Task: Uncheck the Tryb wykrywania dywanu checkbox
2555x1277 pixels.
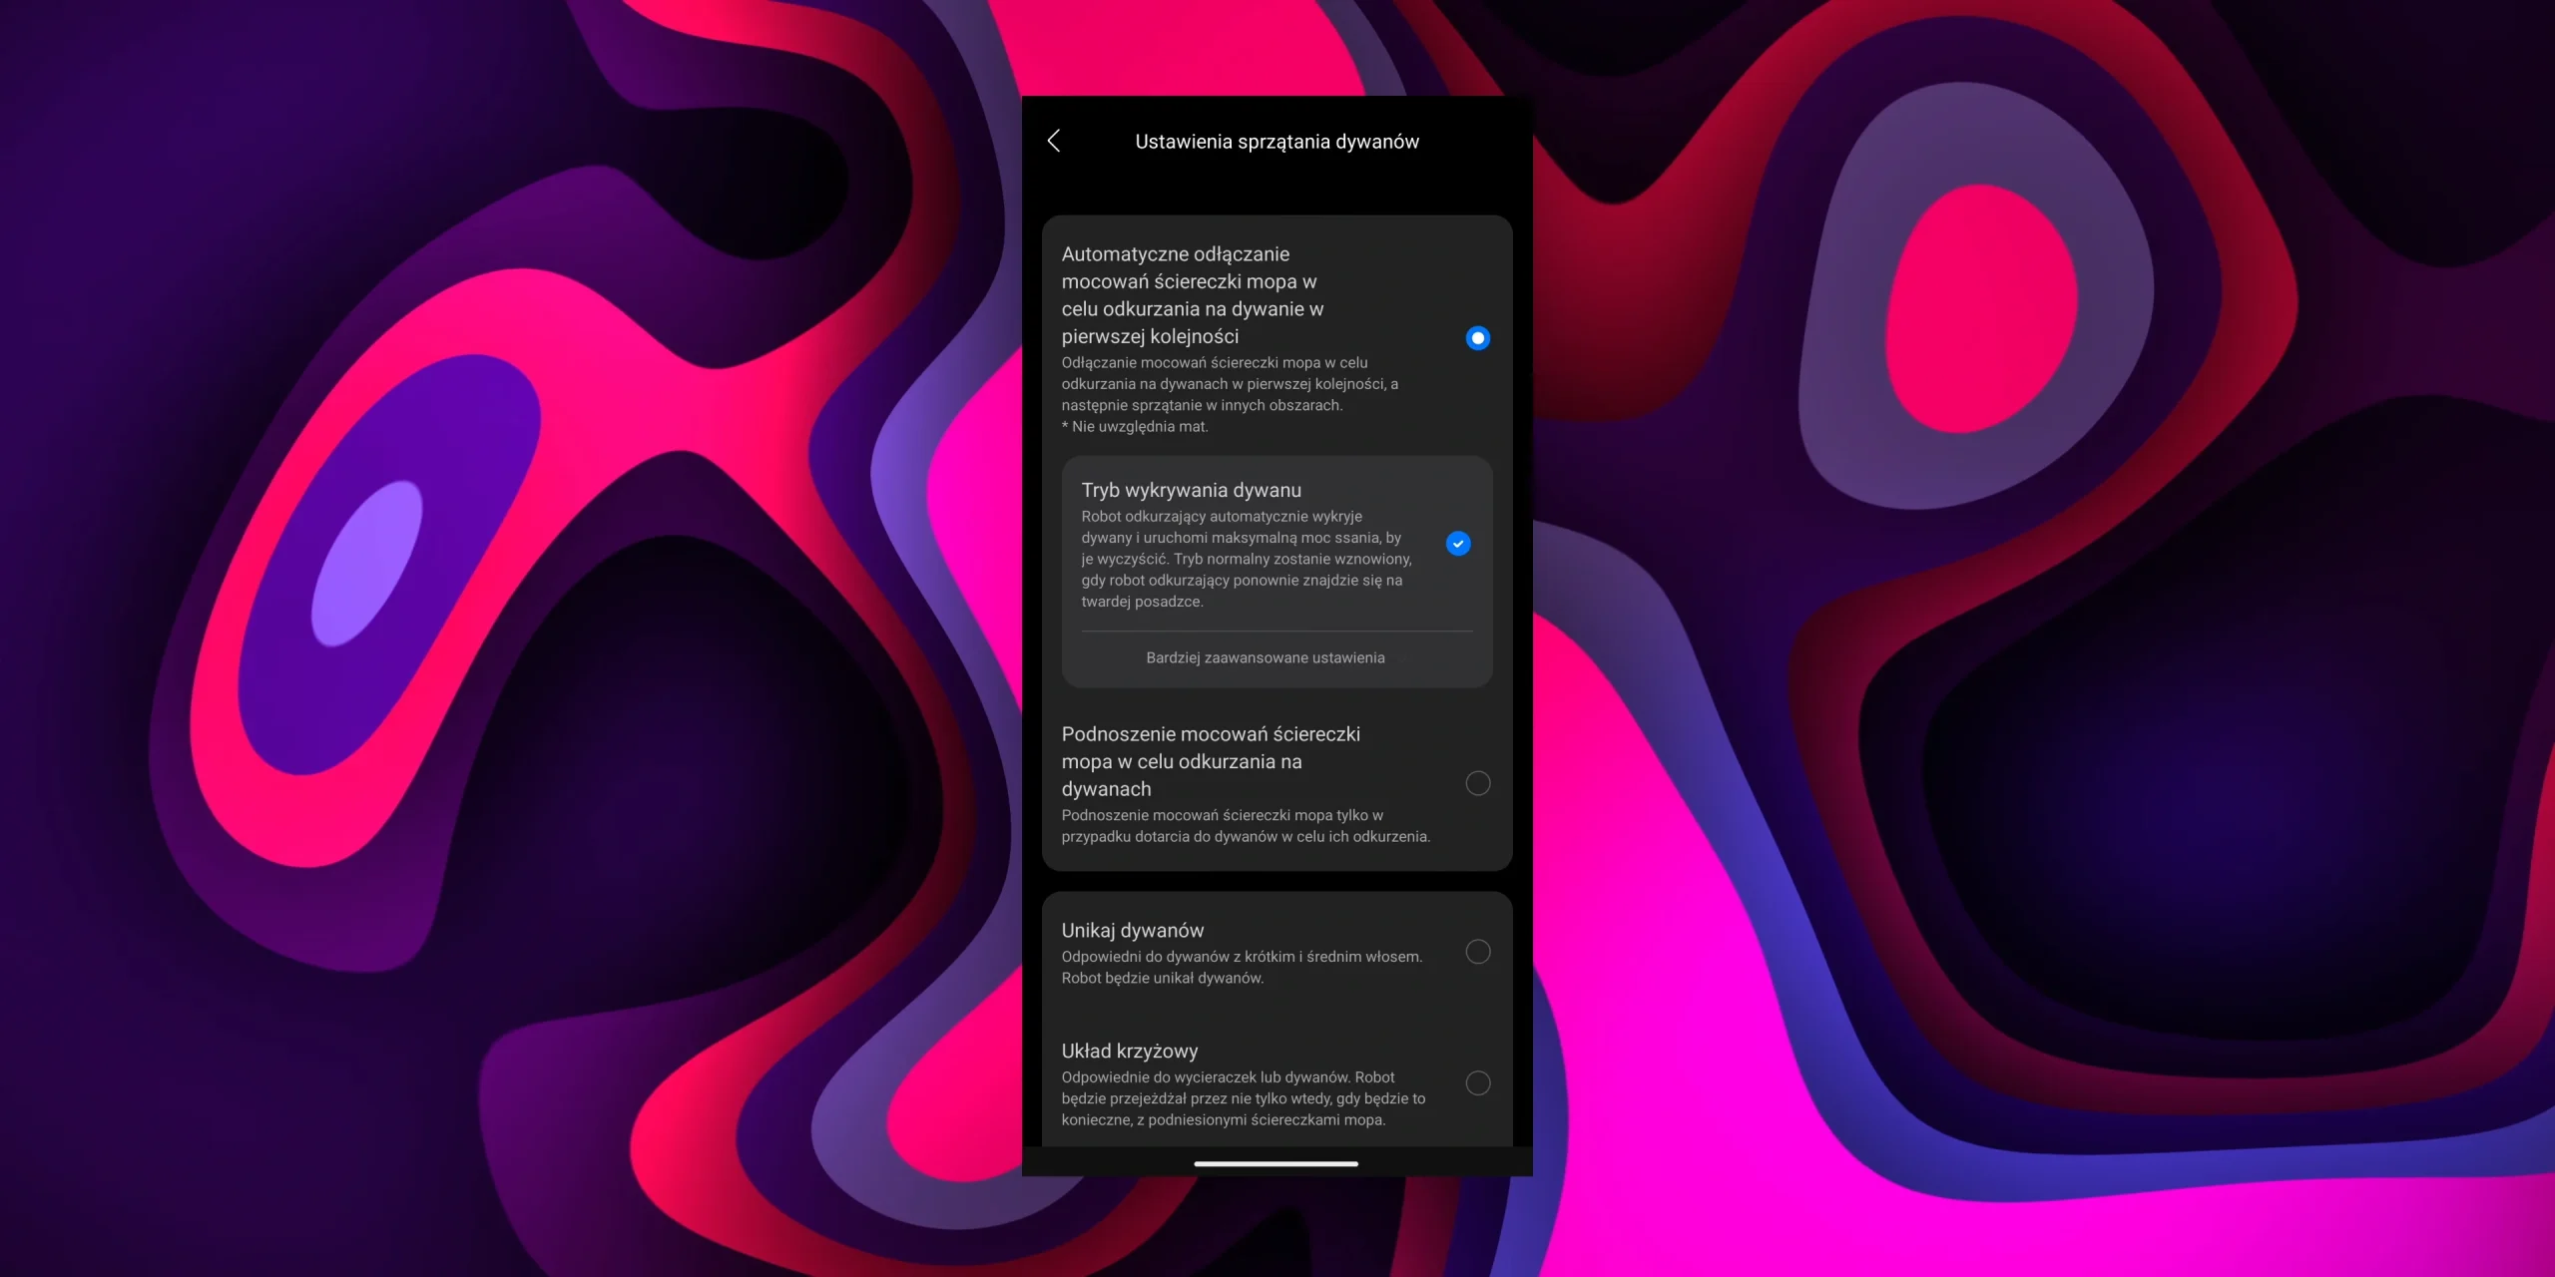Action: [1457, 544]
